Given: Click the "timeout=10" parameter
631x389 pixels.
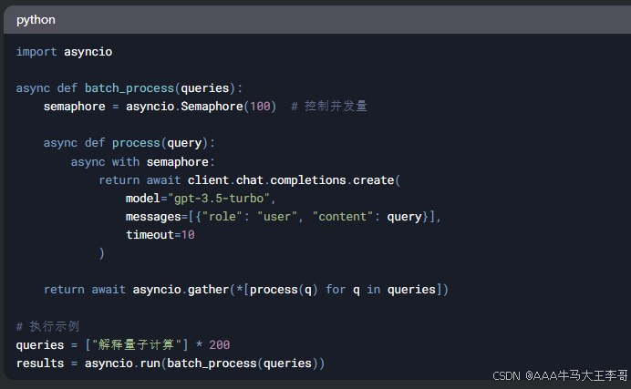Looking at the screenshot, I should (160, 235).
